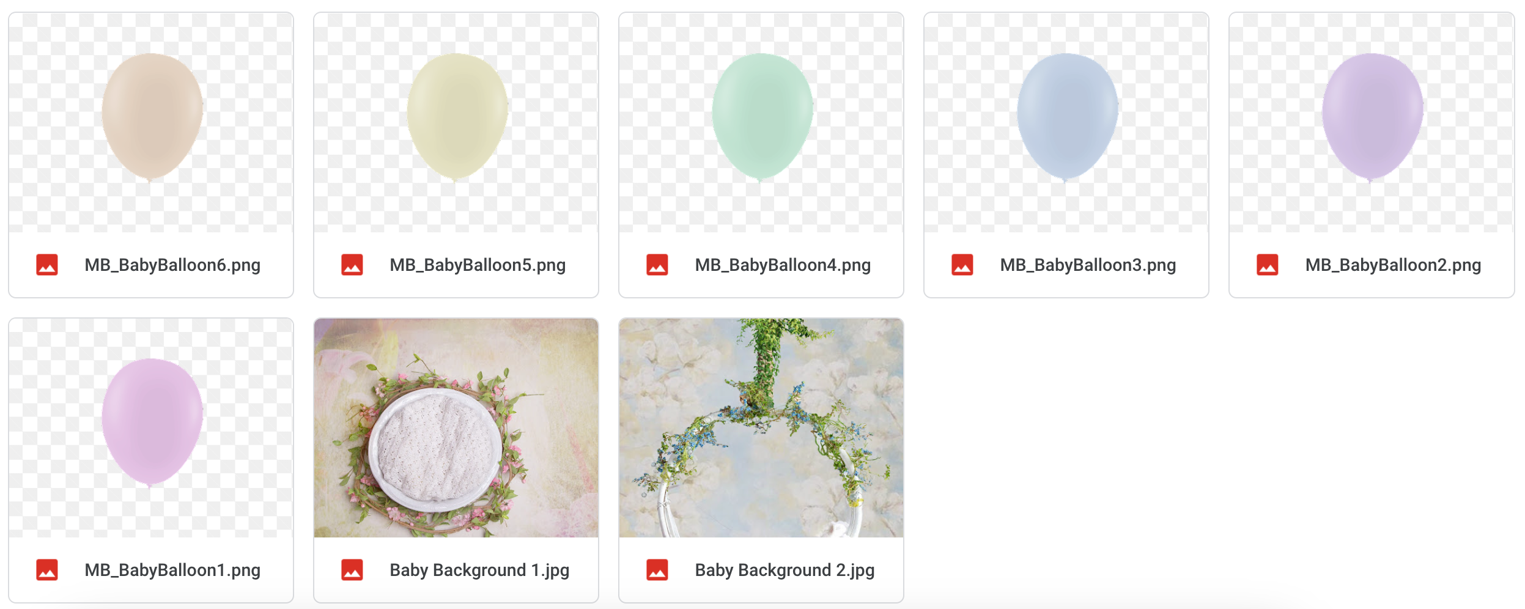Select the pink balloon thumbnail
This screenshot has width=1525, height=609.
pos(151,427)
